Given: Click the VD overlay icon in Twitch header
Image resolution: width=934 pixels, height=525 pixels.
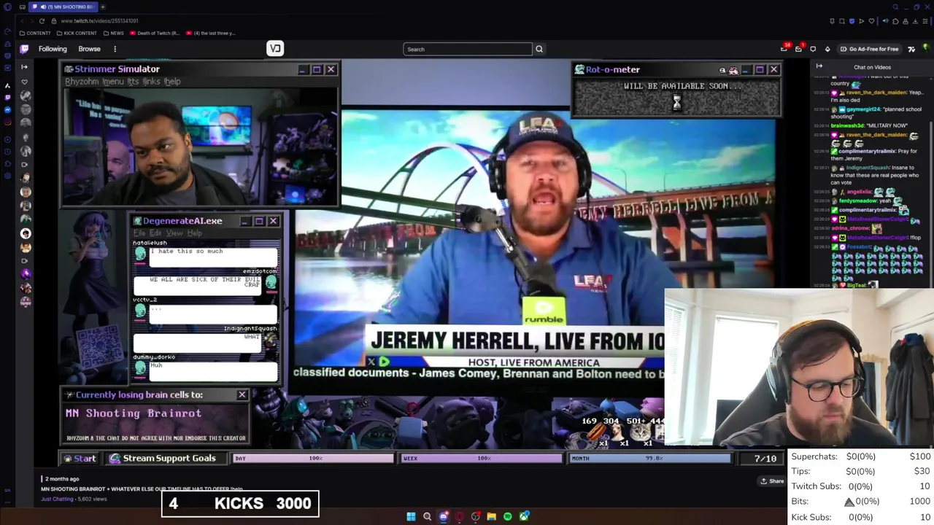Looking at the screenshot, I should [x=275, y=48].
